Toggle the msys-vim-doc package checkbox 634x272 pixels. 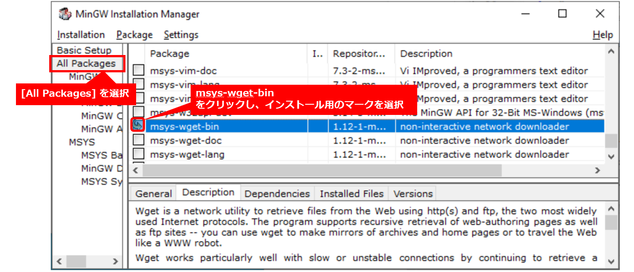139,70
